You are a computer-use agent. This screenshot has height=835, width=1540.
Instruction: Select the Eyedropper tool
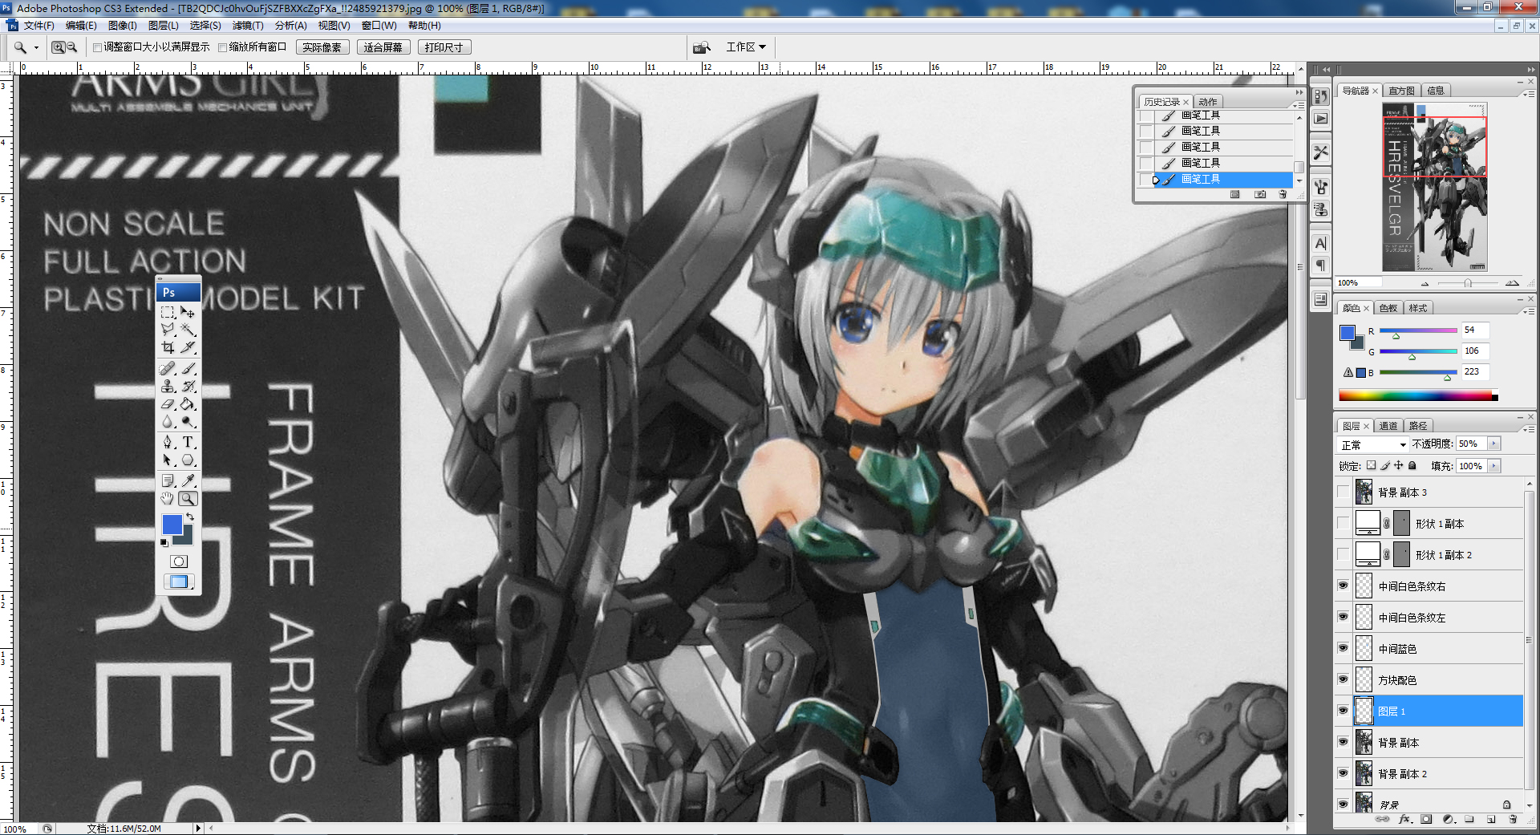point(188,480)
